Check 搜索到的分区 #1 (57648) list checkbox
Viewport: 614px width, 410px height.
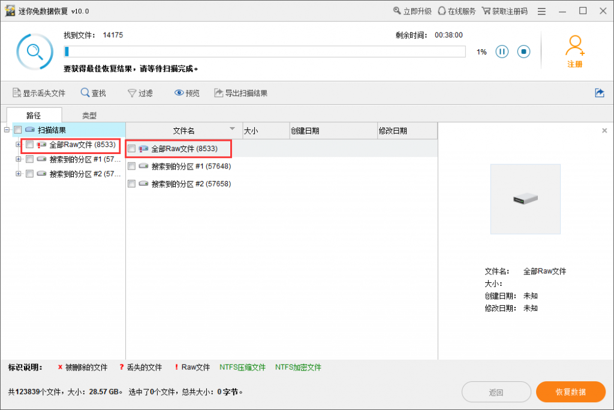click(x=131, y=166)
